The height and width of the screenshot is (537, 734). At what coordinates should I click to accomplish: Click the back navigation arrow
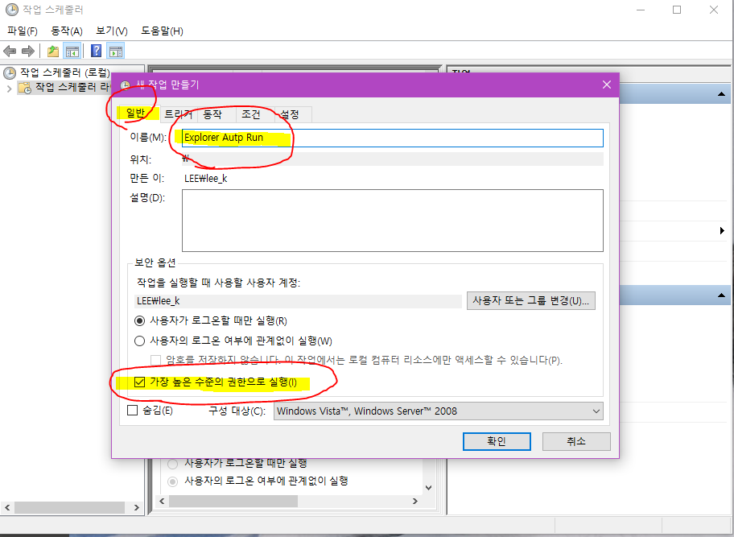(x=10, y=50)
